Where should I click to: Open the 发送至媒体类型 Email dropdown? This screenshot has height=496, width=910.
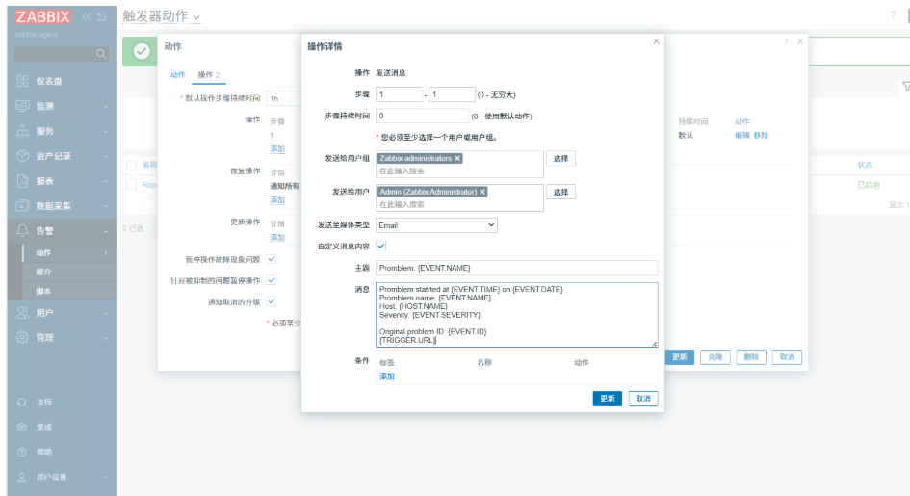click(x=436, y=225)
